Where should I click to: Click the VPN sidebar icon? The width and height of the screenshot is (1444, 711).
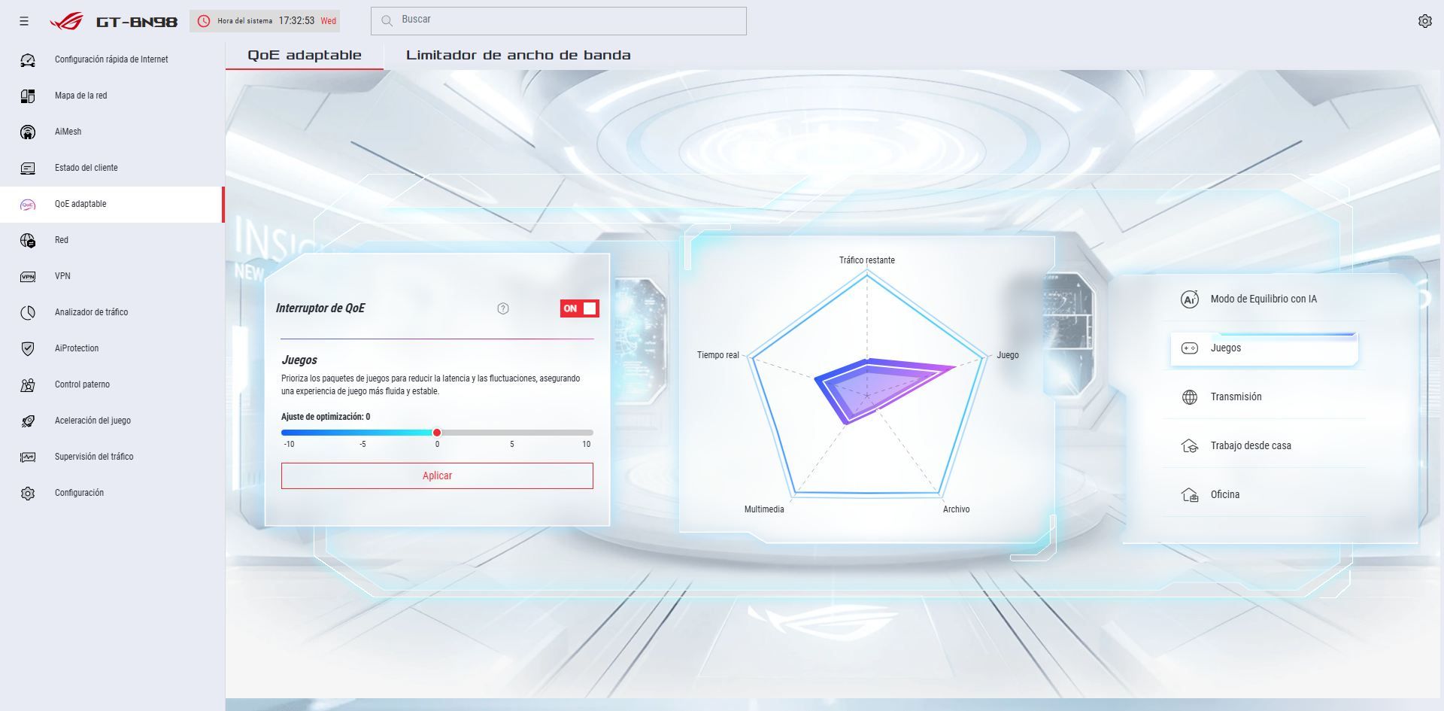pos(28,276)
